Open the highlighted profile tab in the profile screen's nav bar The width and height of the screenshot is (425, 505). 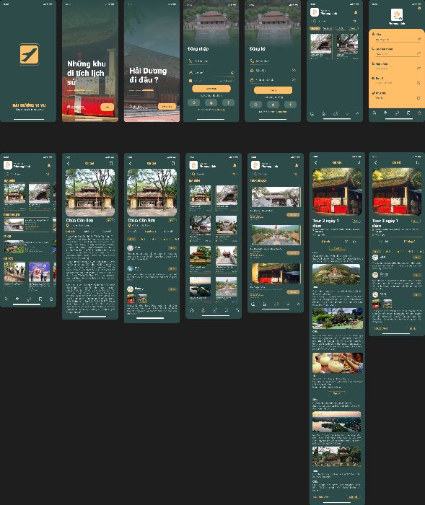[419, 113]
